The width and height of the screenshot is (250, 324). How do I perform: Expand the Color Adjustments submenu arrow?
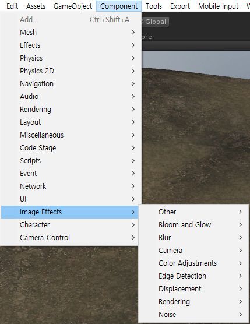[x=241, y=263]
